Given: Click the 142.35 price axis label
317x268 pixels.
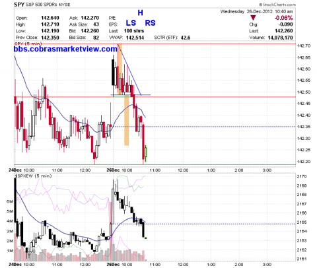Looking at the screenshot, I should 304,127.
